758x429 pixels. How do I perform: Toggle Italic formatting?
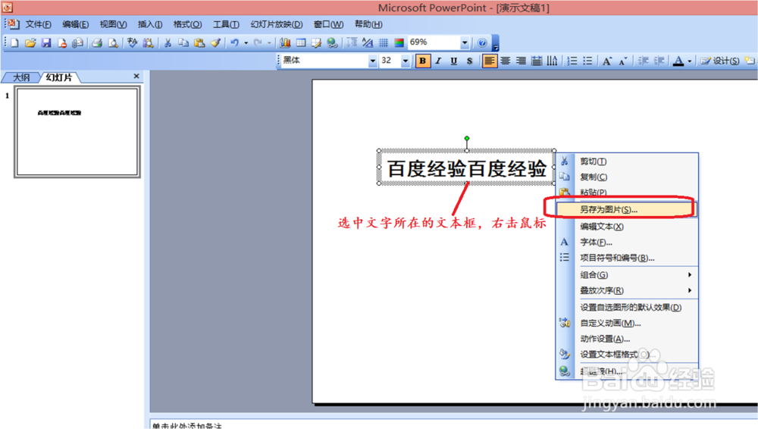(x=438, y=61)
